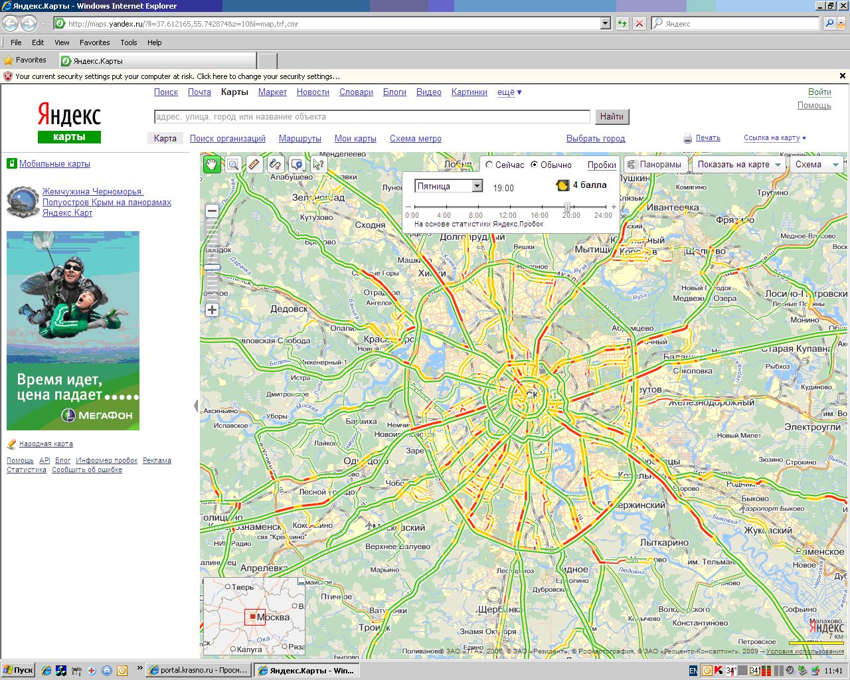Image resolution: width=850 pixels, height=680 pixels.
Task: Launch Internet Explorer from quick launch
Action: pyautogui.click(x=46, y=671)
